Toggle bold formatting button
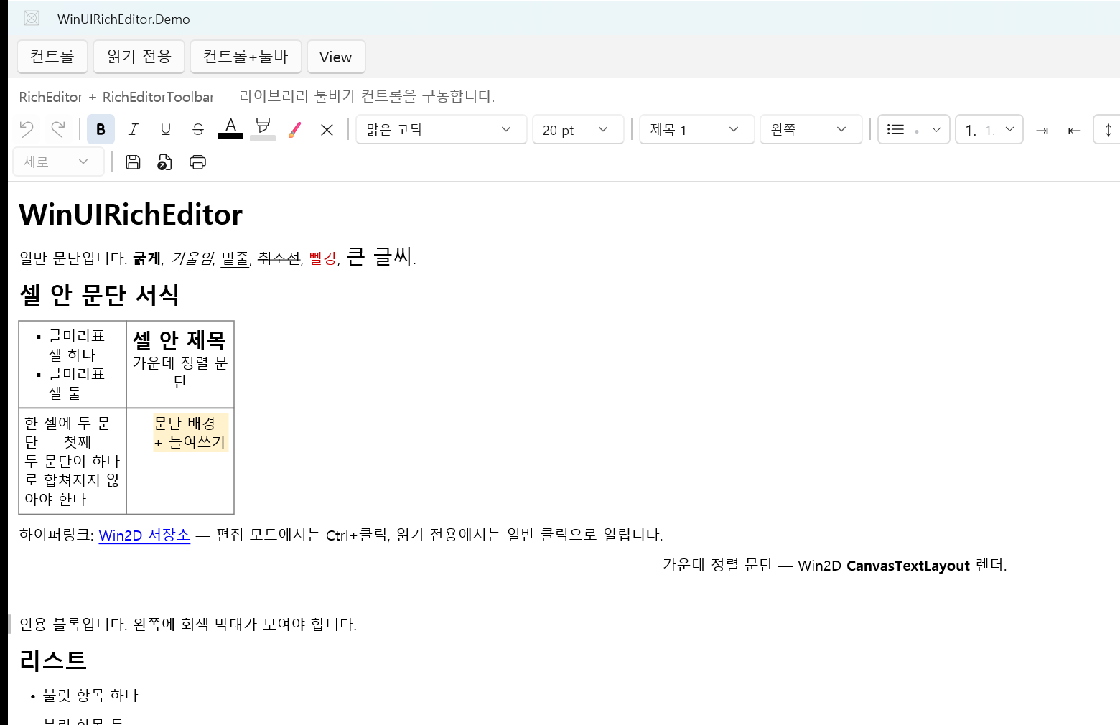 pos(101,129)
